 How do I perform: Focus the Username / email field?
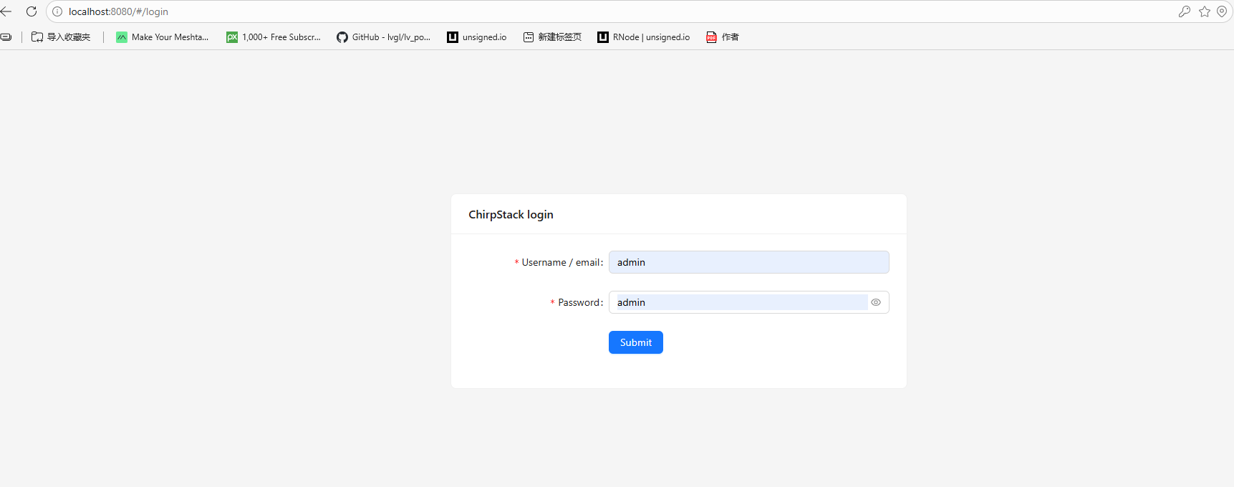coord(748,262)
